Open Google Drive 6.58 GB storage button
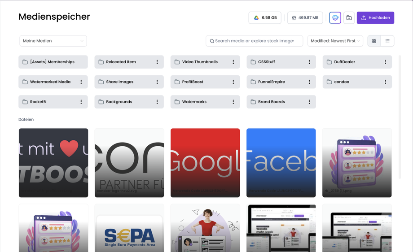Viewport: 413px width, 252px height. pos(265,17)
